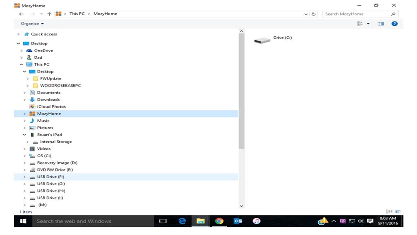Image resolution: width=417 pixels, height=235 pixels.
Task: Launch Microsoft Edge from taskbar
Action: 182,221
